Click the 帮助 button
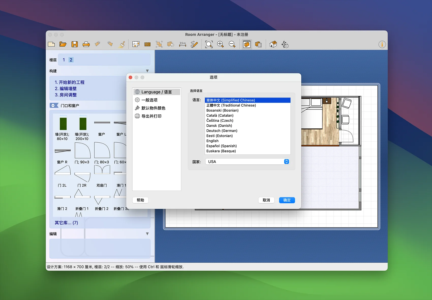 [x=140, y=200]
